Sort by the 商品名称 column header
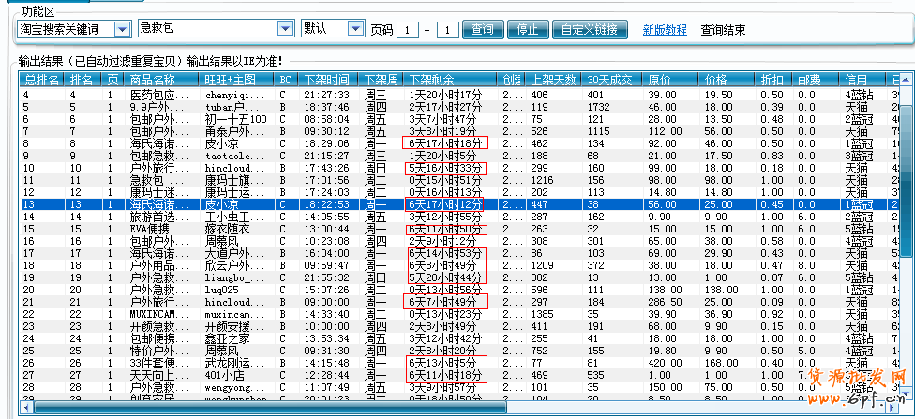This screenshot has width=915, height=419. [x=153, y=81]
